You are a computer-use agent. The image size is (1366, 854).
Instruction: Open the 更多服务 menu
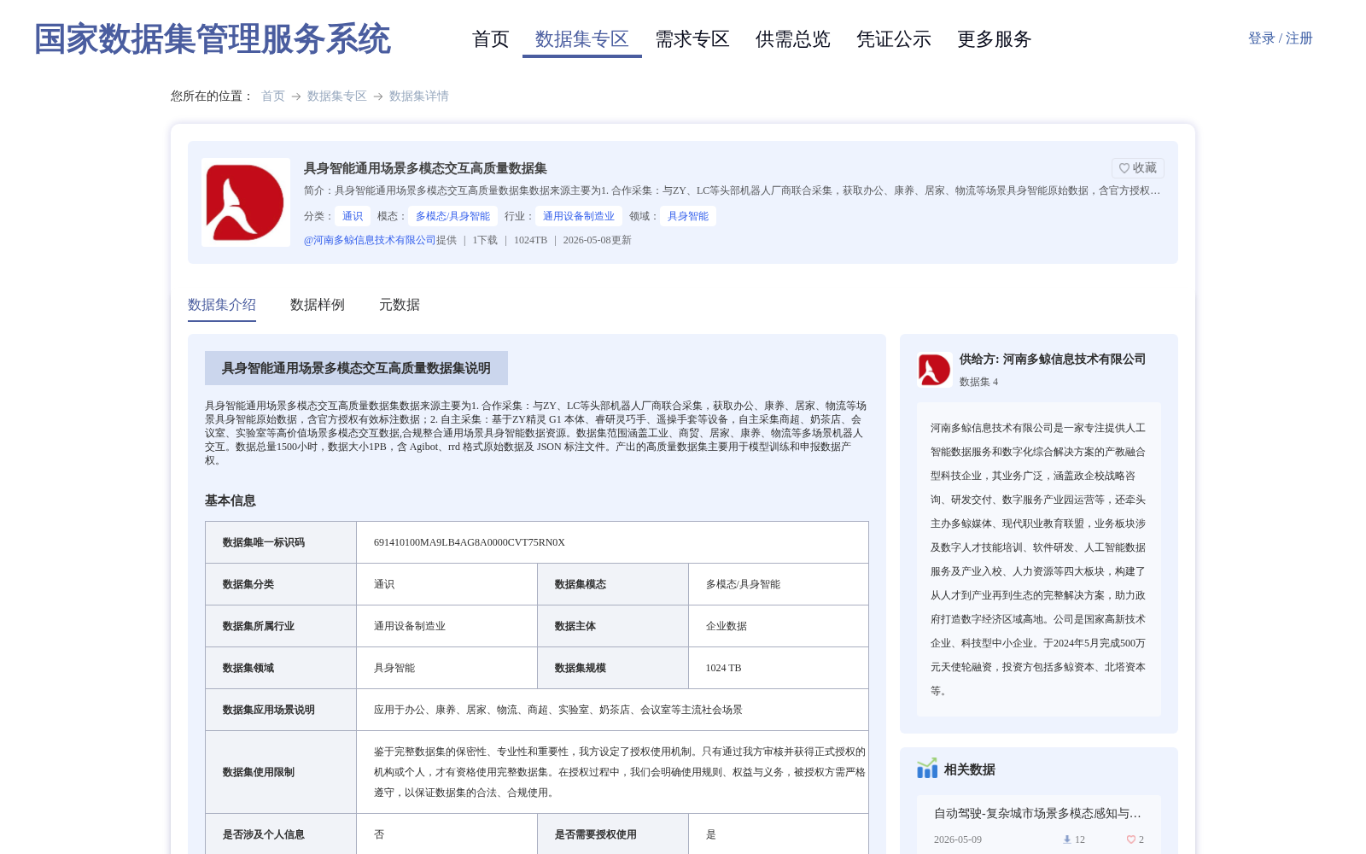pos(995,39)
